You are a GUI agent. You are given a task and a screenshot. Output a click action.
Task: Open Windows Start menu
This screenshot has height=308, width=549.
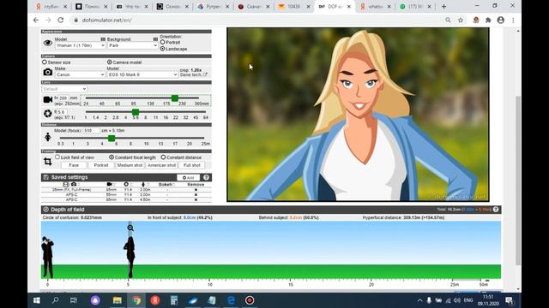[x=37, y=300]
